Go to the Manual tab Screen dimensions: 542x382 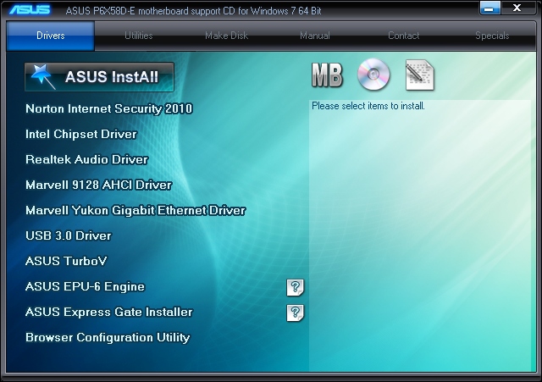click(x=315, y=36)
